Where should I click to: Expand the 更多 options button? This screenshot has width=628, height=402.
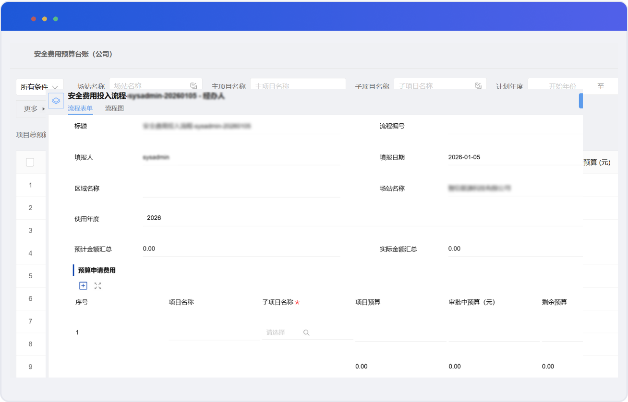coord(34,109)
